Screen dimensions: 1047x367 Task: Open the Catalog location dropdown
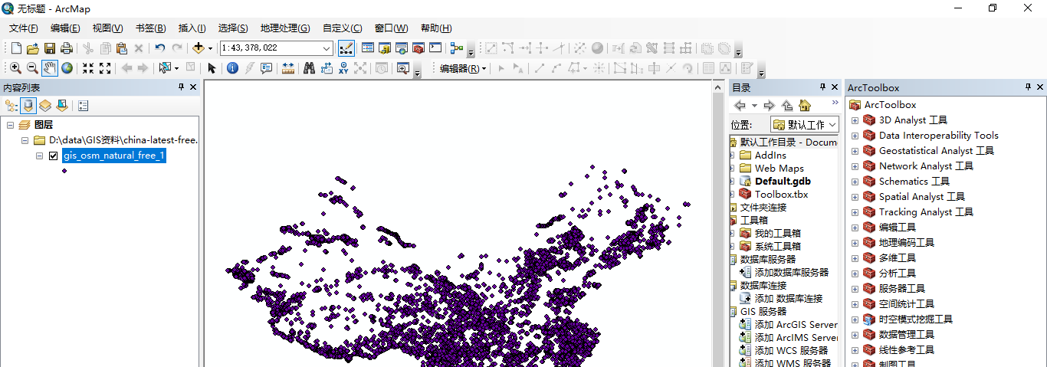tap(832, 124)
